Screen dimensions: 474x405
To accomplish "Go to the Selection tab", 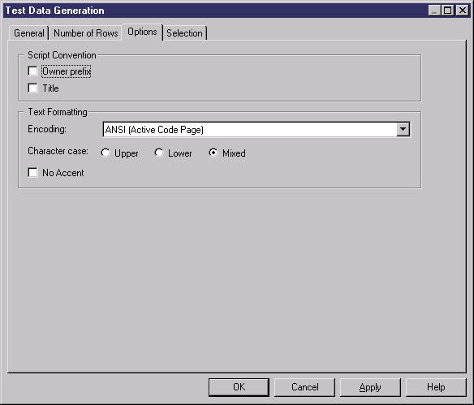I will (184, 33).
